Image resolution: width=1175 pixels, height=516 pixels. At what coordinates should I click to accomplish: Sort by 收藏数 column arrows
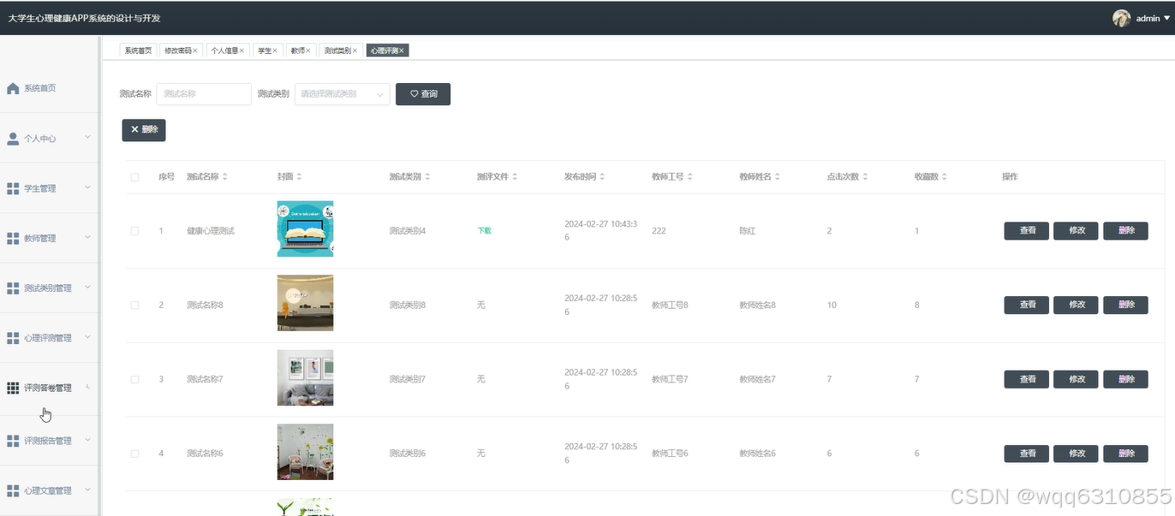945,177
